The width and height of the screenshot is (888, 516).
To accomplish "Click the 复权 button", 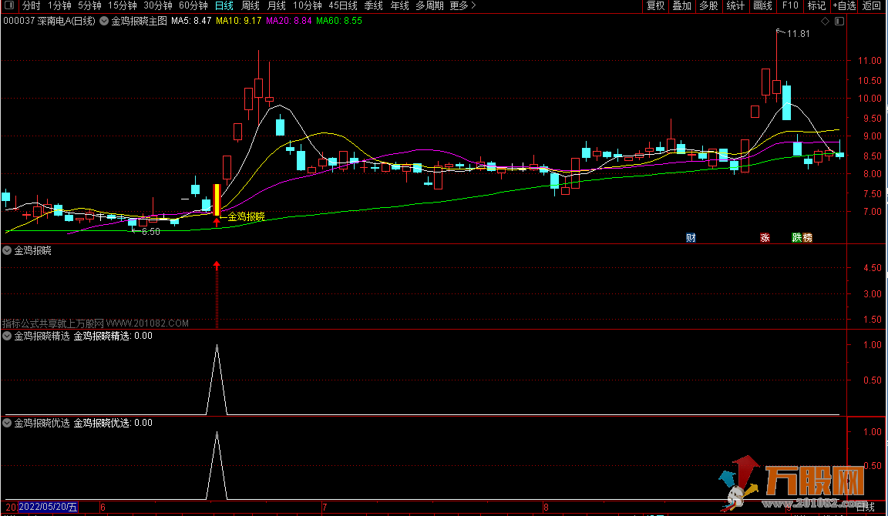I will click(655, 5).
